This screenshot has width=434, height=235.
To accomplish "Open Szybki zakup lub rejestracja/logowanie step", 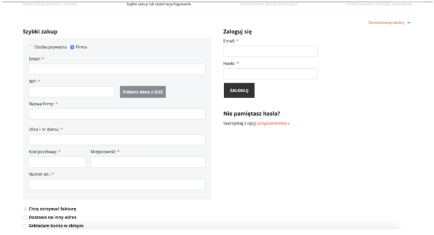I will tap(158, 4).
